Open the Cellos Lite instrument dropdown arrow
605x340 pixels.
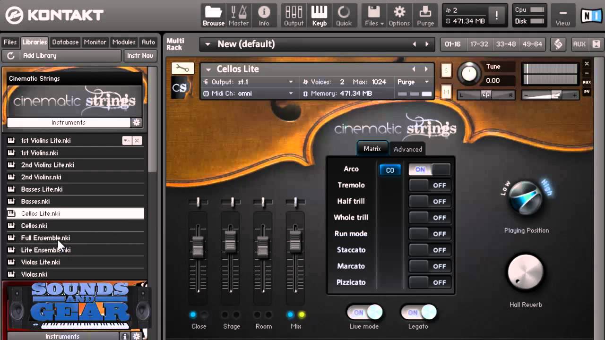coord(207,69)
